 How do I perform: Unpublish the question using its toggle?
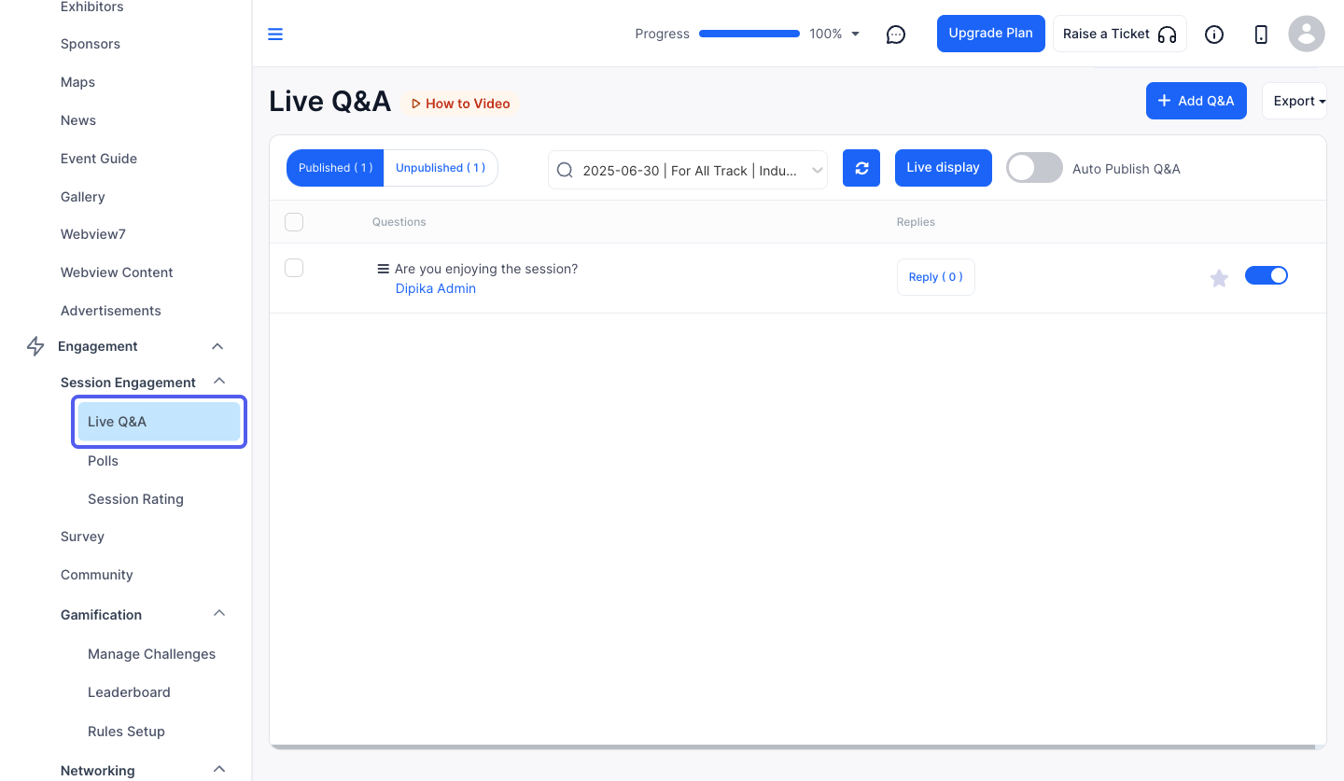pyautogui.click(x=1267, y=275)
